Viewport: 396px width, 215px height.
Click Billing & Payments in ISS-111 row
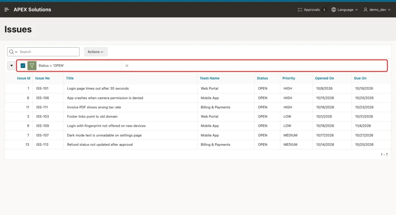[x=215, y=107]
